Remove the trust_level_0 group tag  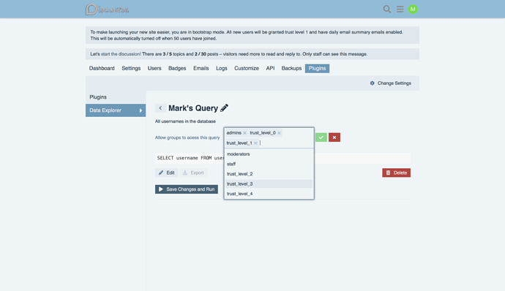pyautogui.click(x=280, y=133)
